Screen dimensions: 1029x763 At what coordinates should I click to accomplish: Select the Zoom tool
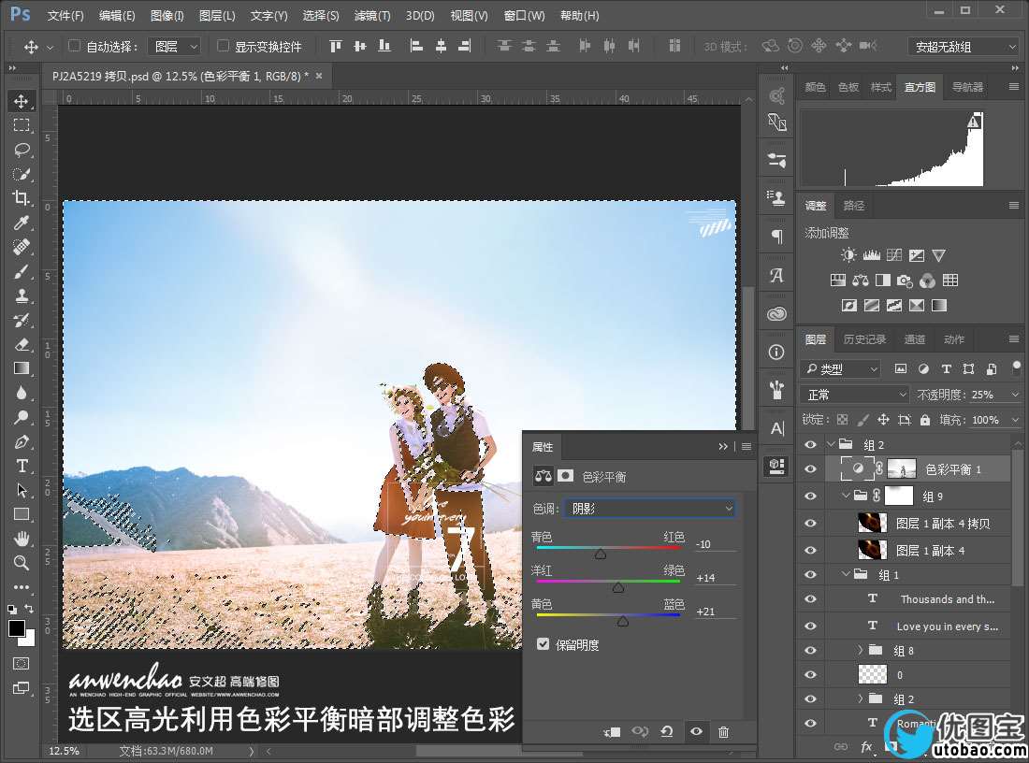tap(21, 563)
